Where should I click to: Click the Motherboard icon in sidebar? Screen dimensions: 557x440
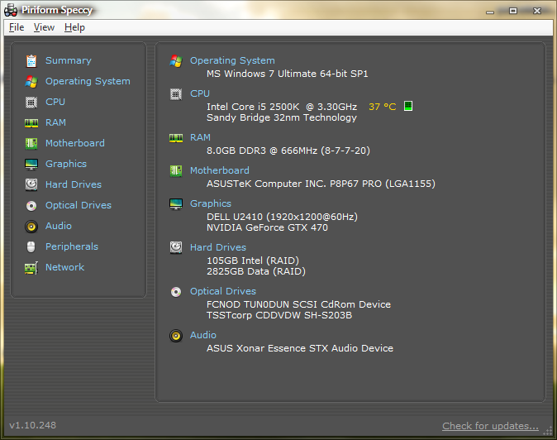pyautogui.click(x=31, y=144)
